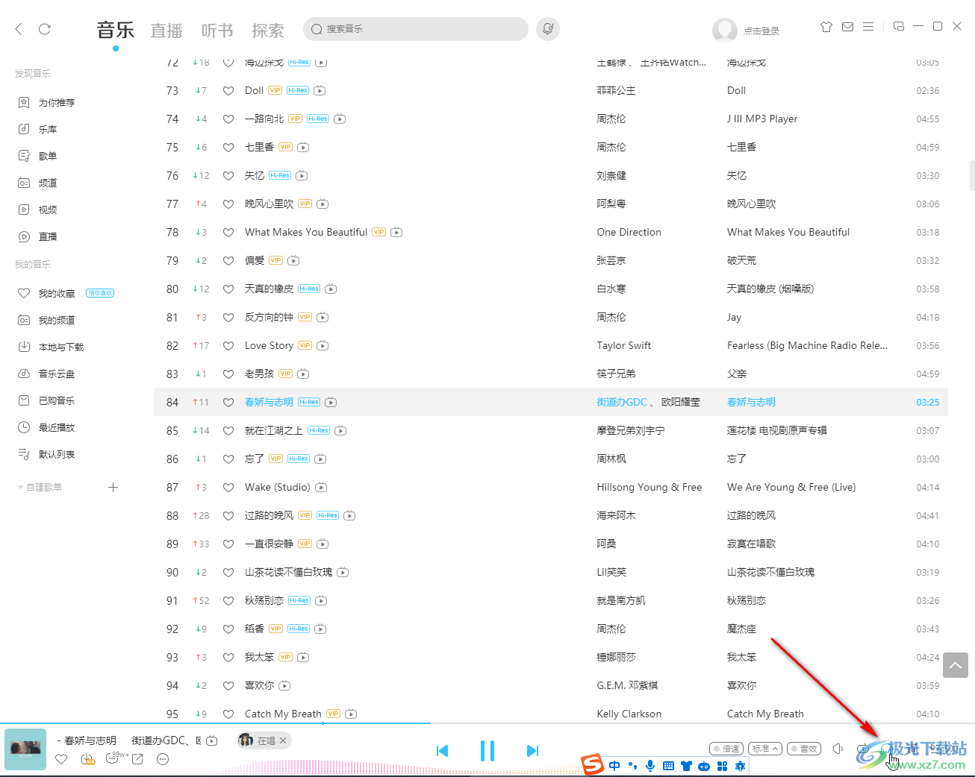975x777 pixels.
Task: Click the volume speaker icon
Action: [838, 749]
